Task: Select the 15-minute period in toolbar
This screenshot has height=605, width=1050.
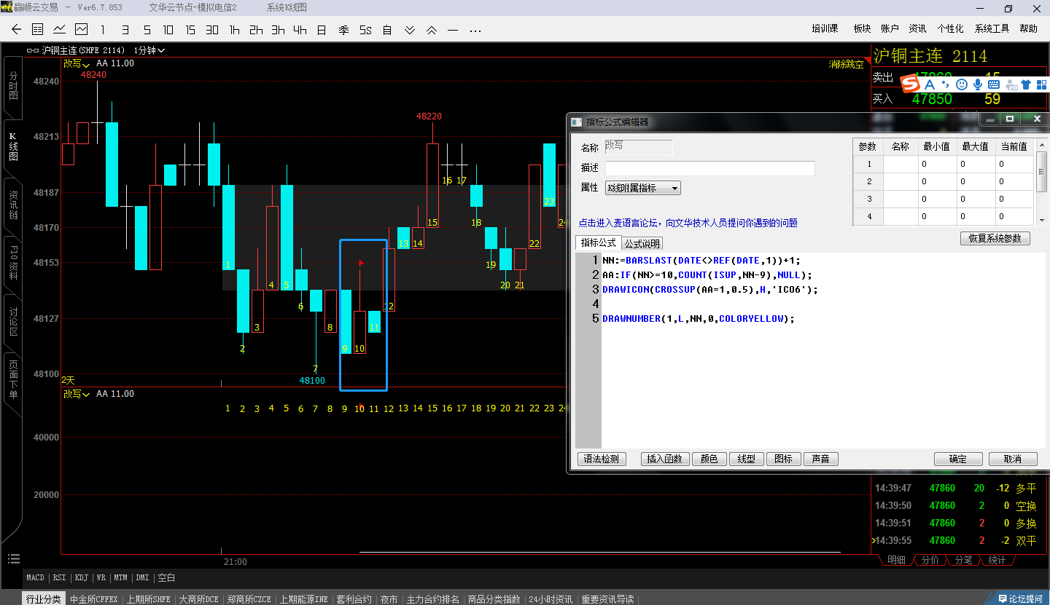Action: click(190, 30)
